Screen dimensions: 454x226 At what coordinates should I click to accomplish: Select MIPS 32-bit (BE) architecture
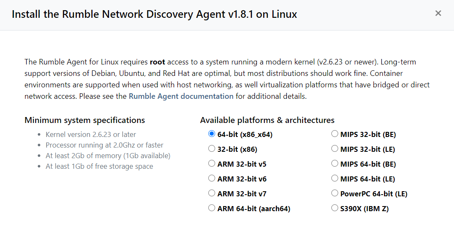335,134
